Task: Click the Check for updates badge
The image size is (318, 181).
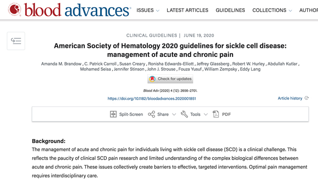Action: point(170,79)
